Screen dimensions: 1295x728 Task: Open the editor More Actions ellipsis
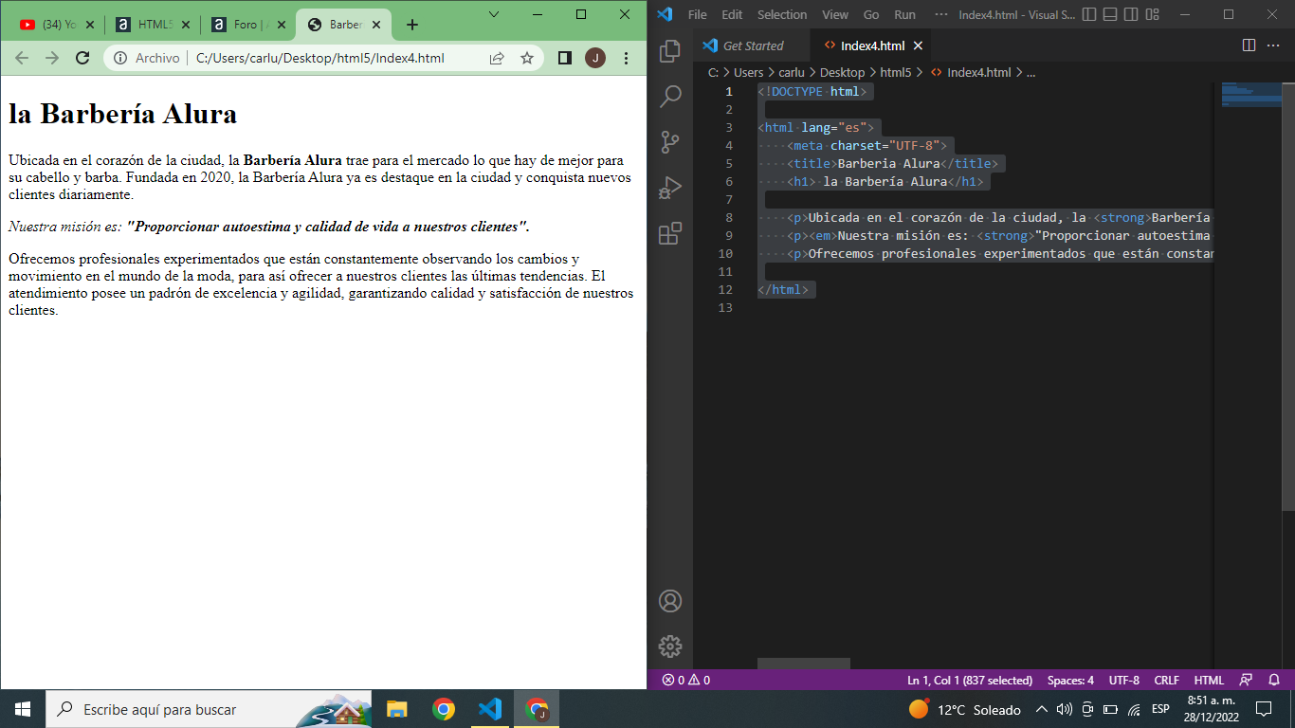tap(1274, 45)
